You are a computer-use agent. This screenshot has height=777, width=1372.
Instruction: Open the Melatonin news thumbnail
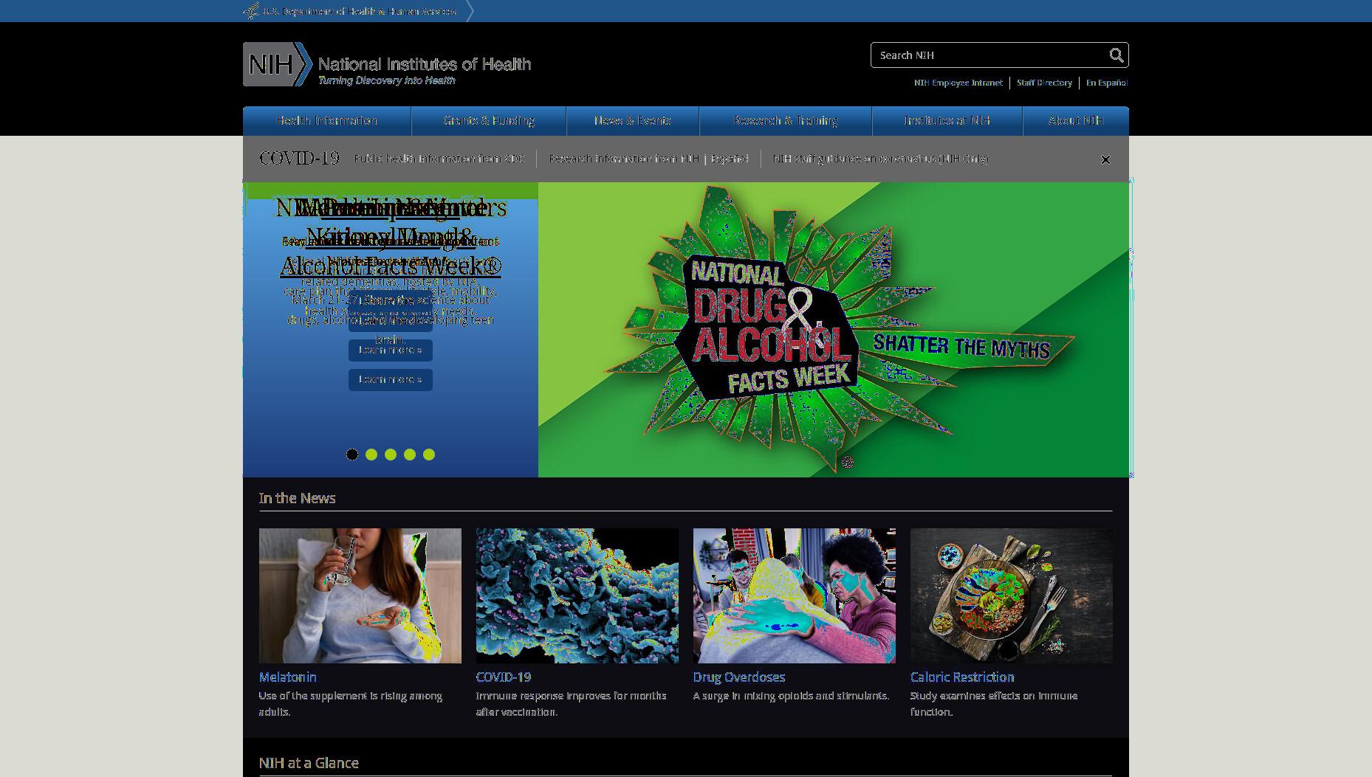click(x=360, y=595)
